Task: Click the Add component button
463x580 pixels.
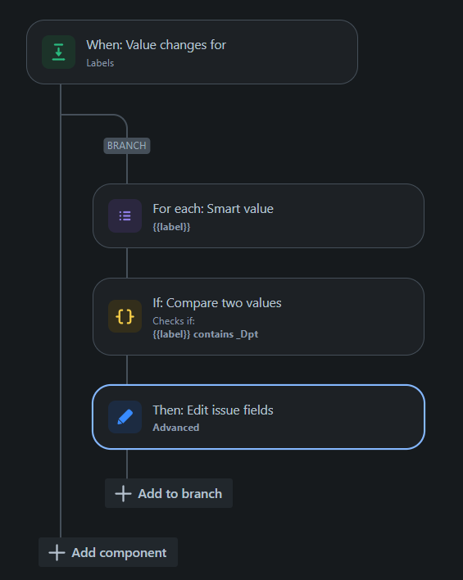Action: (x=108, y=552)
